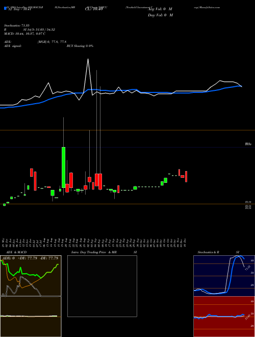
Task: Click the 'ADX signal:' label
Action: point(13,46)
